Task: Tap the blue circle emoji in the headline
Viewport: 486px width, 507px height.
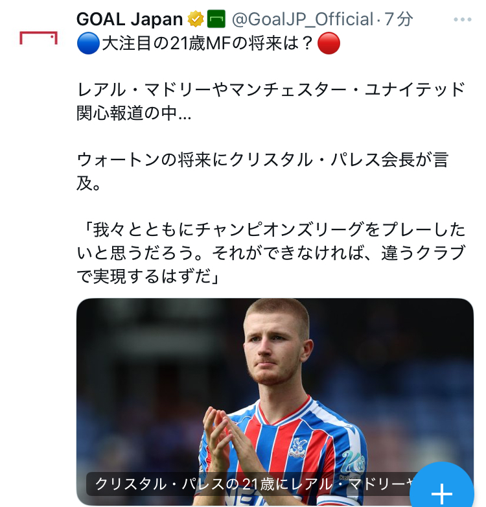Action: [x=86, y=44]
